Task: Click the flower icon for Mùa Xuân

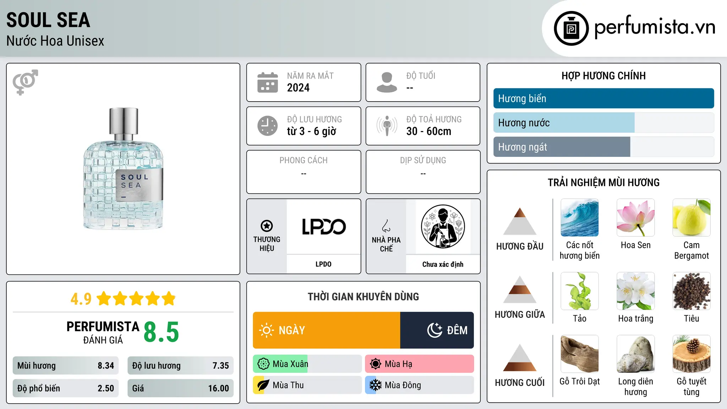Action: click(263, 364)
